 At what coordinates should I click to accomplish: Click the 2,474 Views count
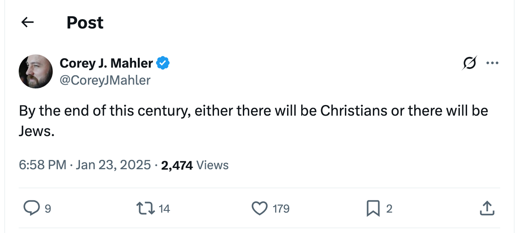point(195,165)
